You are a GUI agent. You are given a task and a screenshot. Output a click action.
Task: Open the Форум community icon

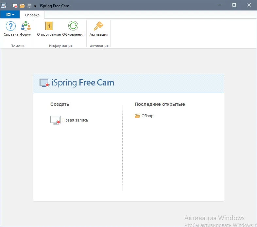[26, 29]
